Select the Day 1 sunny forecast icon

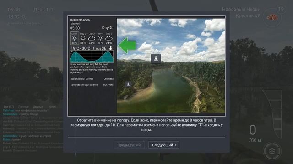tap(74, 38)
